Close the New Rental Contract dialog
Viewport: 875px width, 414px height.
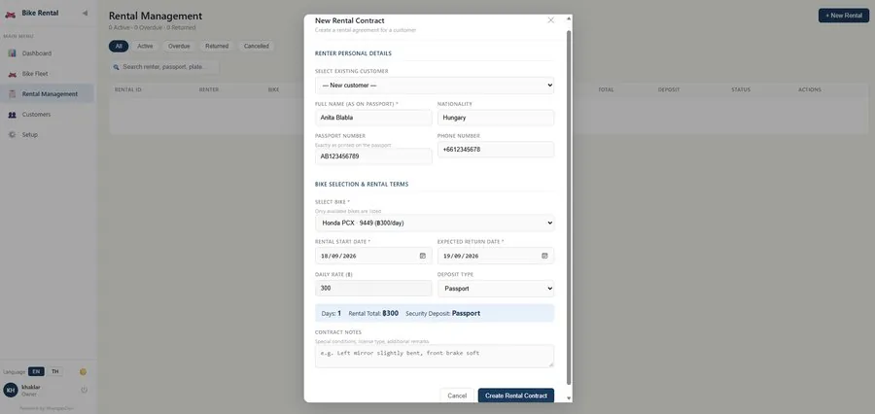(x=551, y=20)
